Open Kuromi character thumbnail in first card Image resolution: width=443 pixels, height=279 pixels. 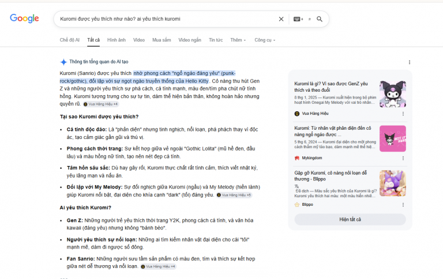click(x=393, y=94)
